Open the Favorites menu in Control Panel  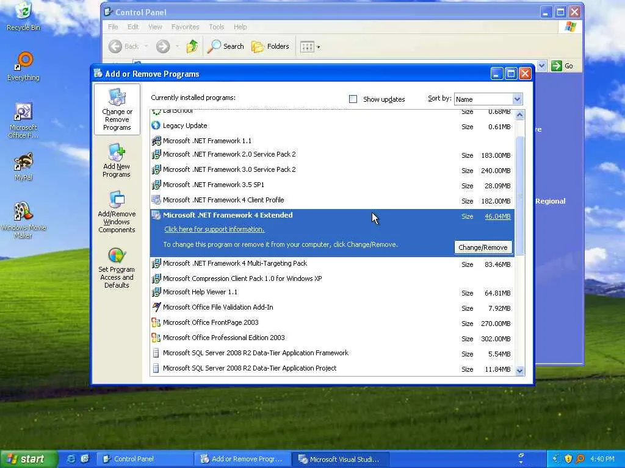coord(185,27)
